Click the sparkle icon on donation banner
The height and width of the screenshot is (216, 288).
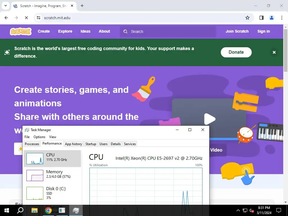coord(7,52)
